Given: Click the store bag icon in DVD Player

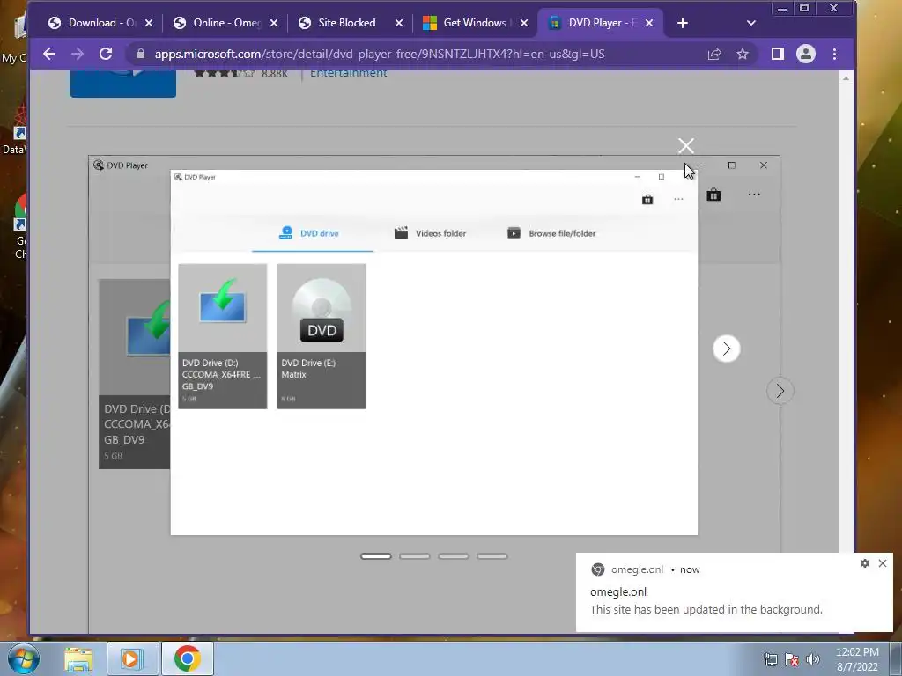Looking at the screenshot, I should (x=647, y=200).
